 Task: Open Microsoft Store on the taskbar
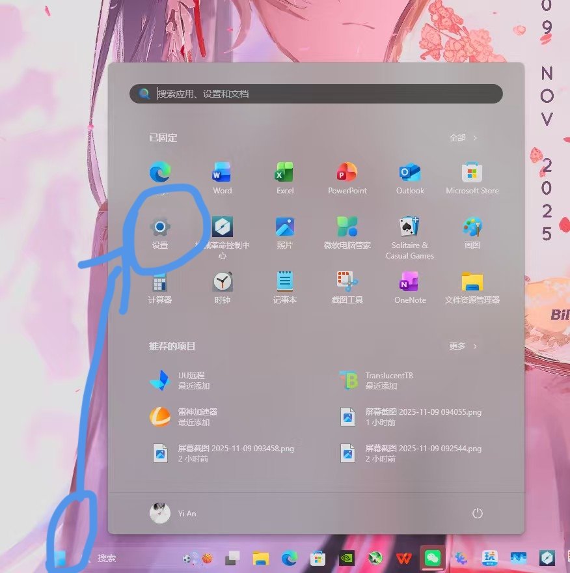click(318, 559)
